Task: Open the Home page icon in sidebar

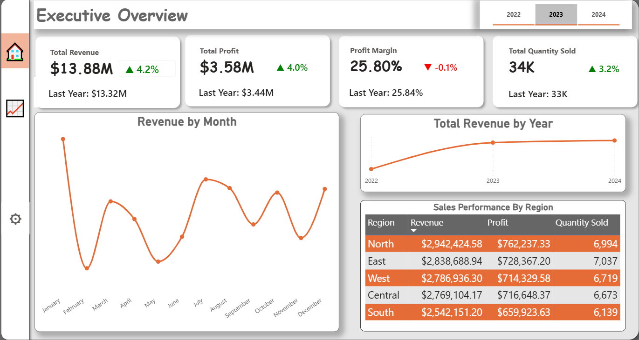Action: click(15, 52)
